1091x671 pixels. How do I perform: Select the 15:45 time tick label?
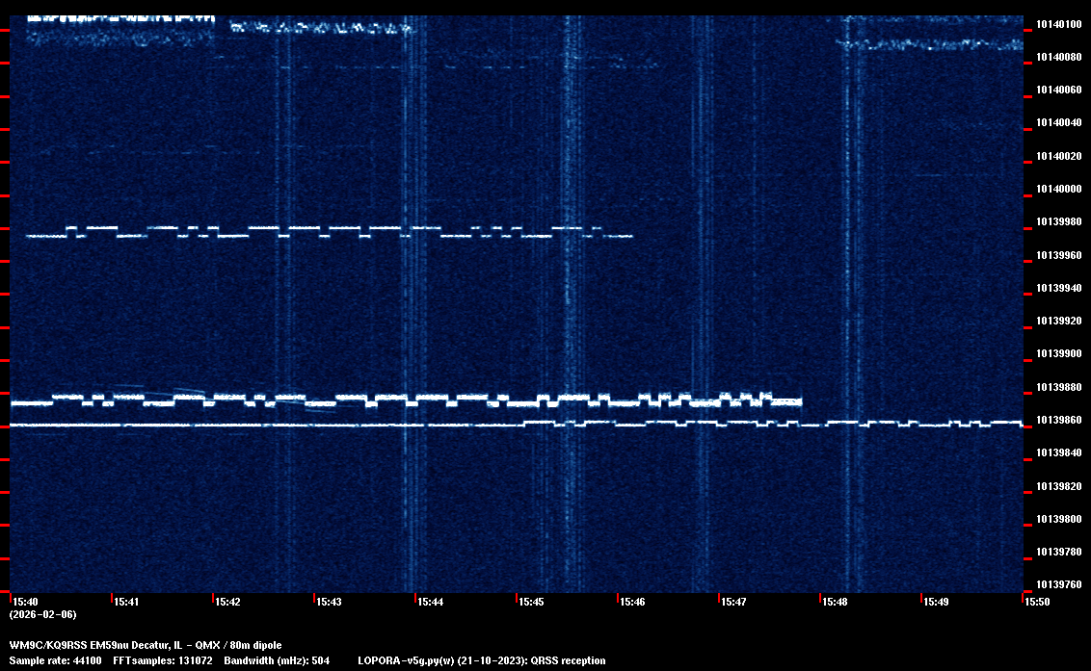click(532, 602)
